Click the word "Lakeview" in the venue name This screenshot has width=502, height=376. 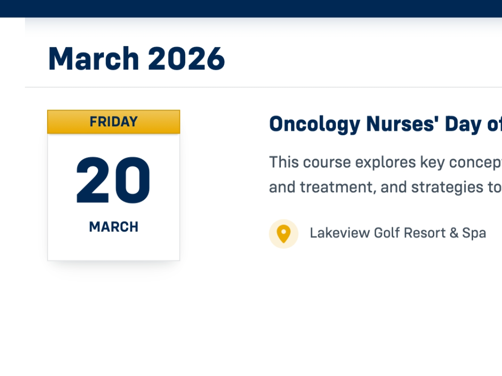coord(340,233)
